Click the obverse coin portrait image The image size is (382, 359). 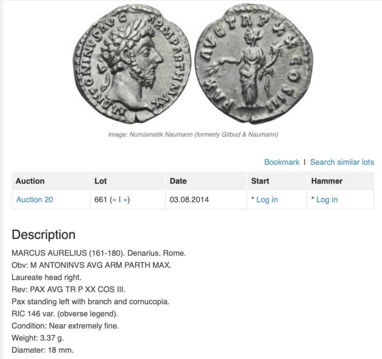pos(132,64)
